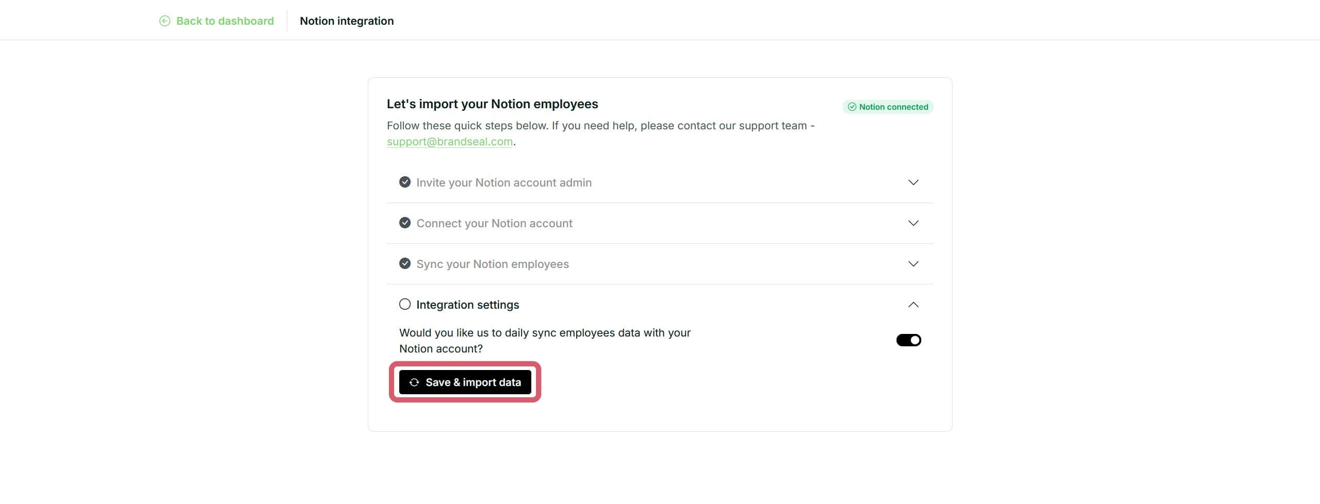Viewport: 1320px width, 504px height.
Task: Collapse the Integration settings section
Action: click(x=913, y=305)
